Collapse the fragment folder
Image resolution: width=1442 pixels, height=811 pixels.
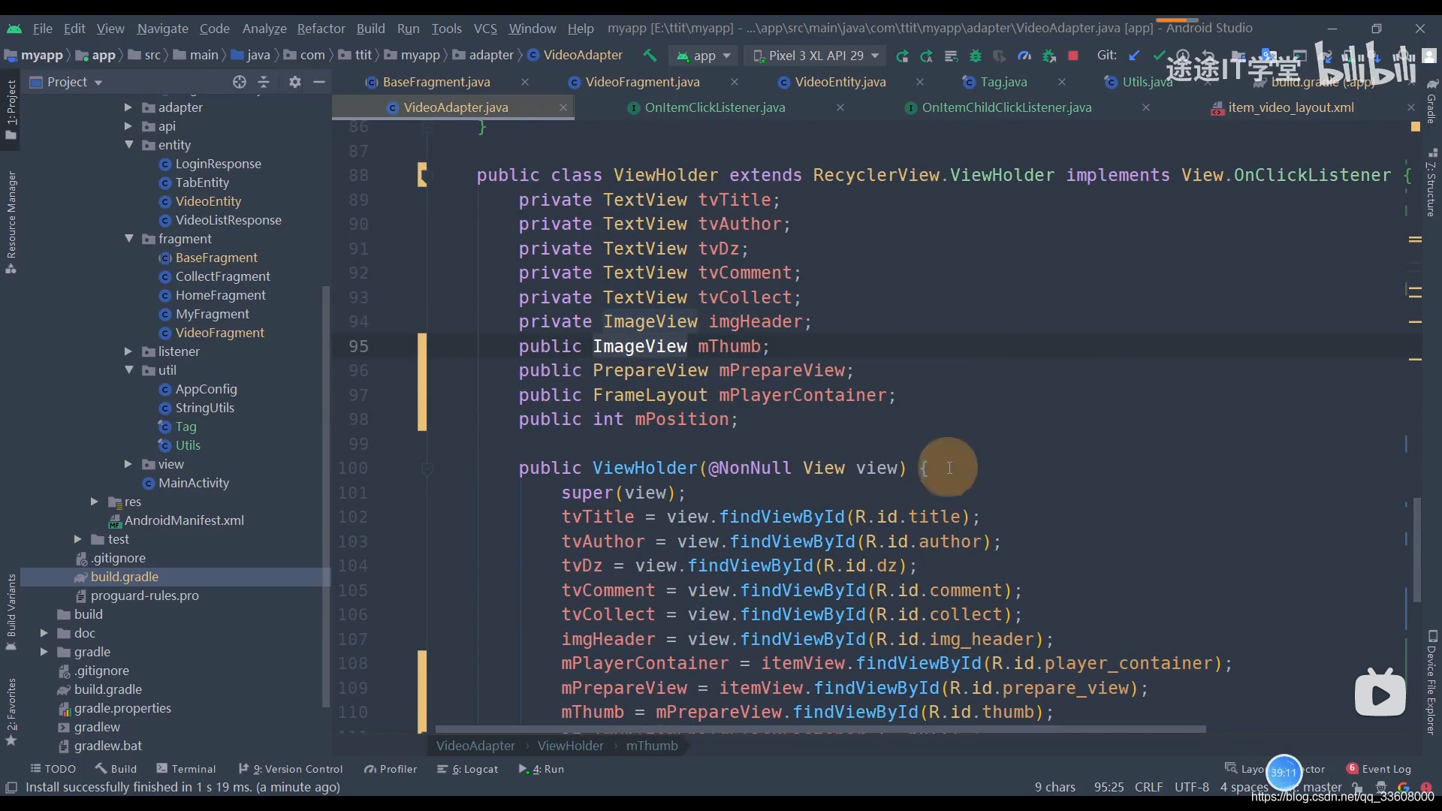(128, 239)
